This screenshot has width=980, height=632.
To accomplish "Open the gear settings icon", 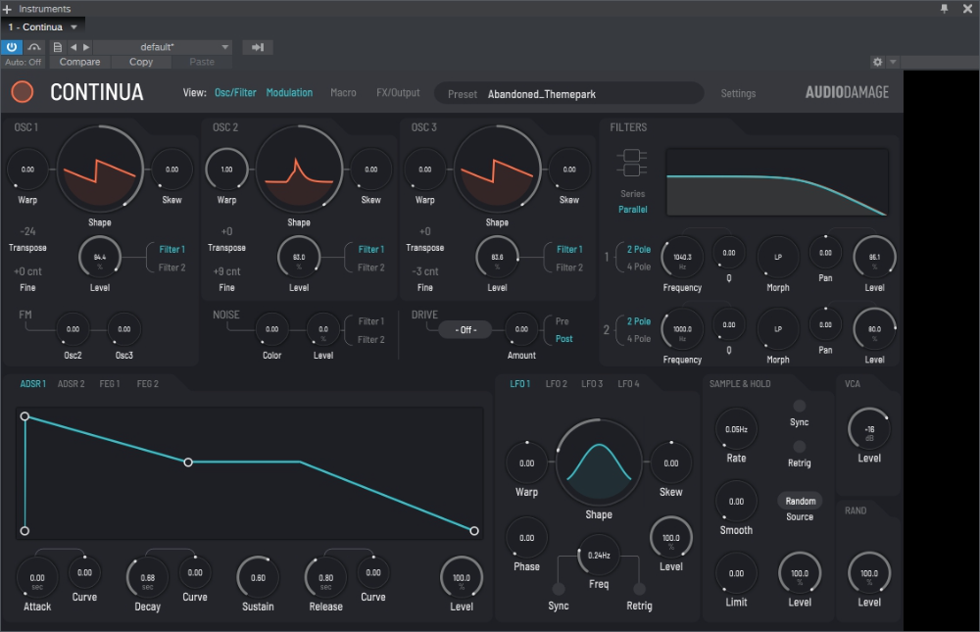I will (877, 62).
